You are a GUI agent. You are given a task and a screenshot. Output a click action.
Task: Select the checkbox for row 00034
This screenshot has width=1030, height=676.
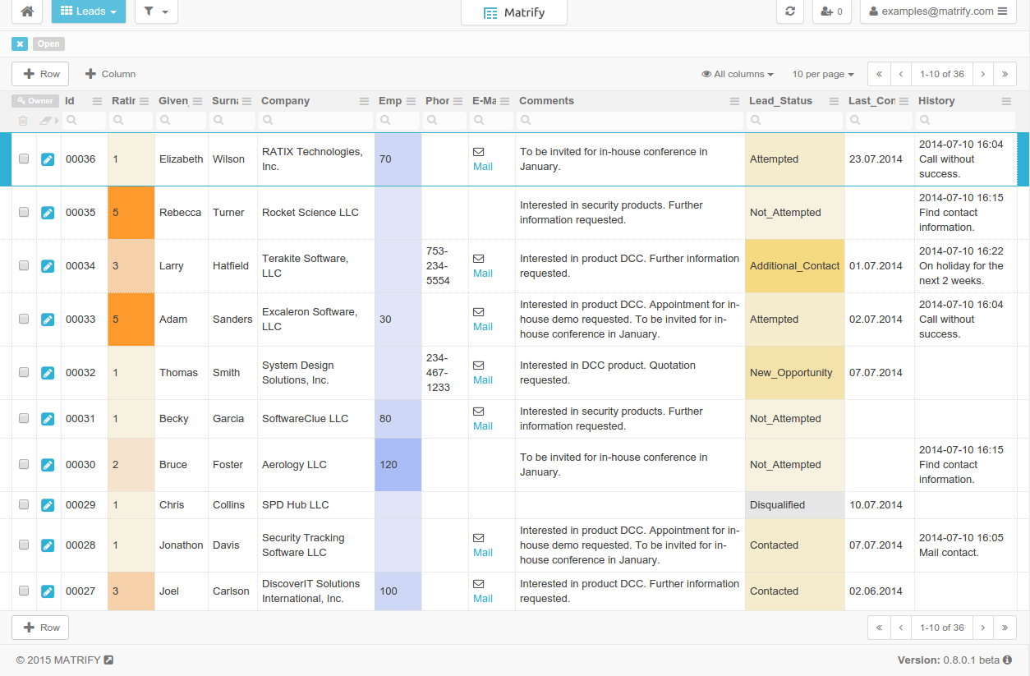(x=24, y=265)
